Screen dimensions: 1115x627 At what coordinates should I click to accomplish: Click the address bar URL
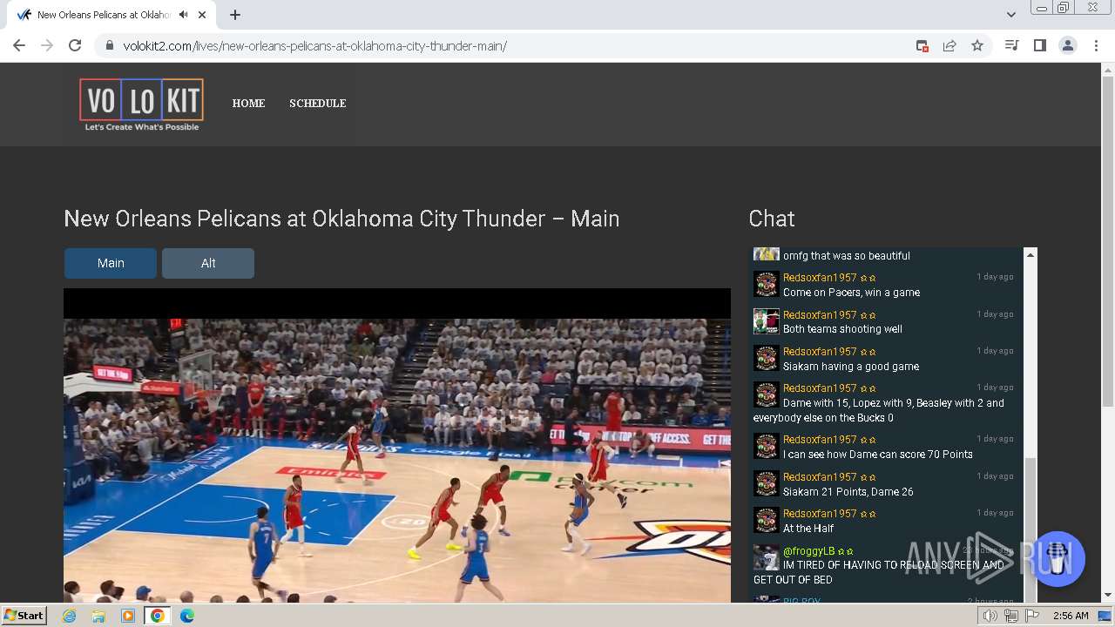click(x=314, y=45)
